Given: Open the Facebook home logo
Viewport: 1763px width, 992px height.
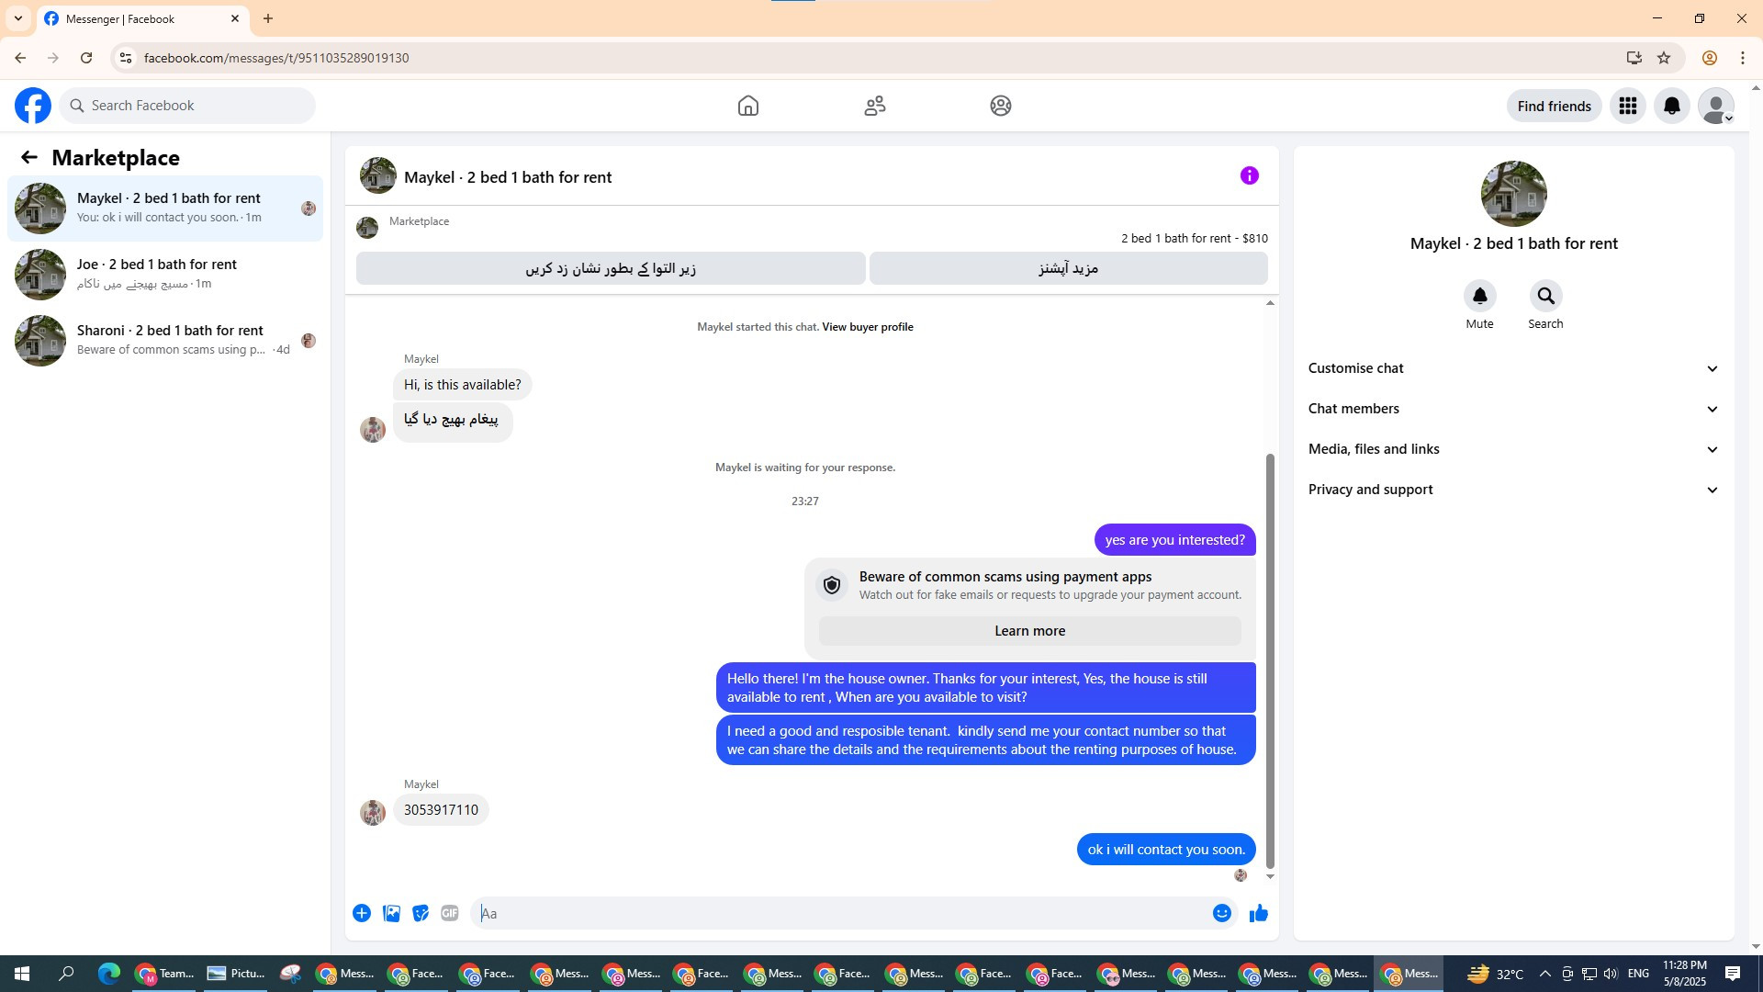Looking at the screenshot, I should click(x=33, y=106).
